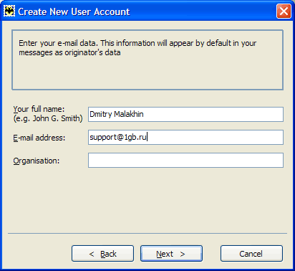Click the 'Your full name:' label
295x271 pixels.
pyautogui.click(x=39, y=109)
